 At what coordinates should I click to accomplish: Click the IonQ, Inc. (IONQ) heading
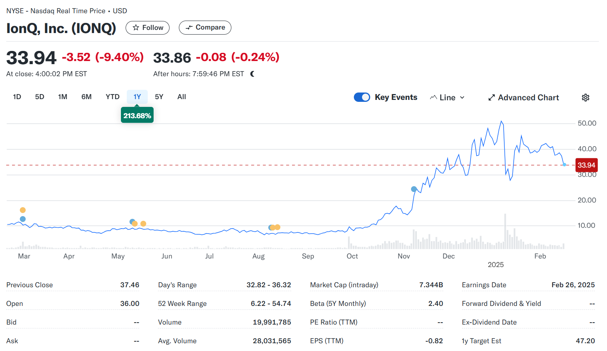tap(61, 28)
